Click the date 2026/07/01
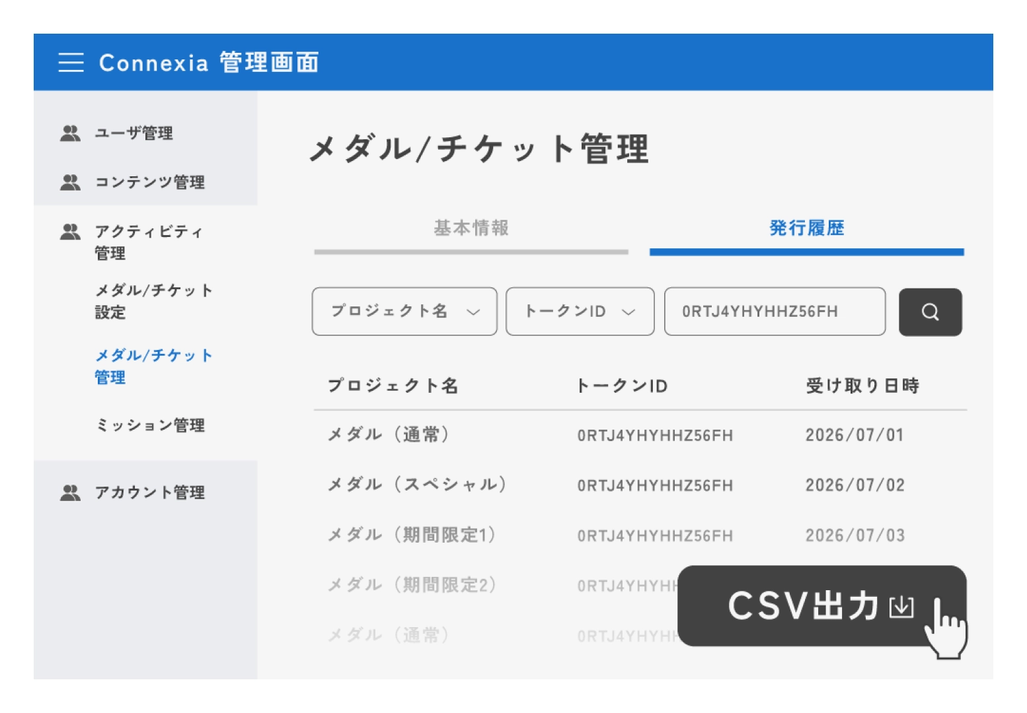This screenshot has width=1027, height=713. pyautogui.click(x=855, y=435)
